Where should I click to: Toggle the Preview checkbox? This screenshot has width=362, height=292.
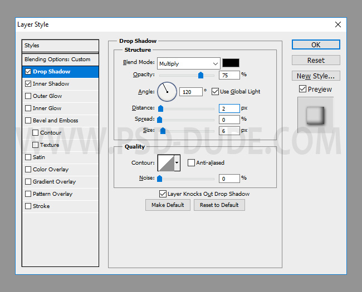click(x=302, y=89)
